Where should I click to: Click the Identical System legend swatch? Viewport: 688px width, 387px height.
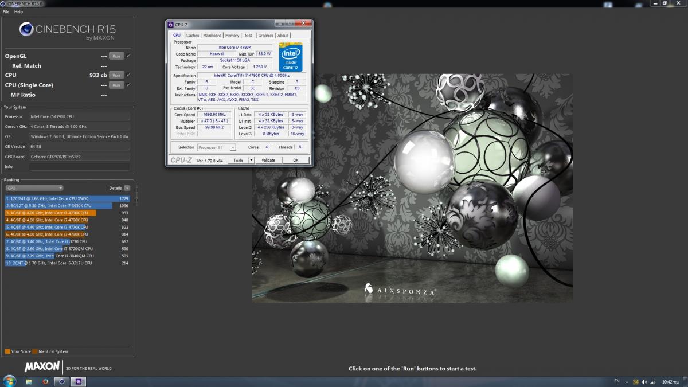click(35, 351)
